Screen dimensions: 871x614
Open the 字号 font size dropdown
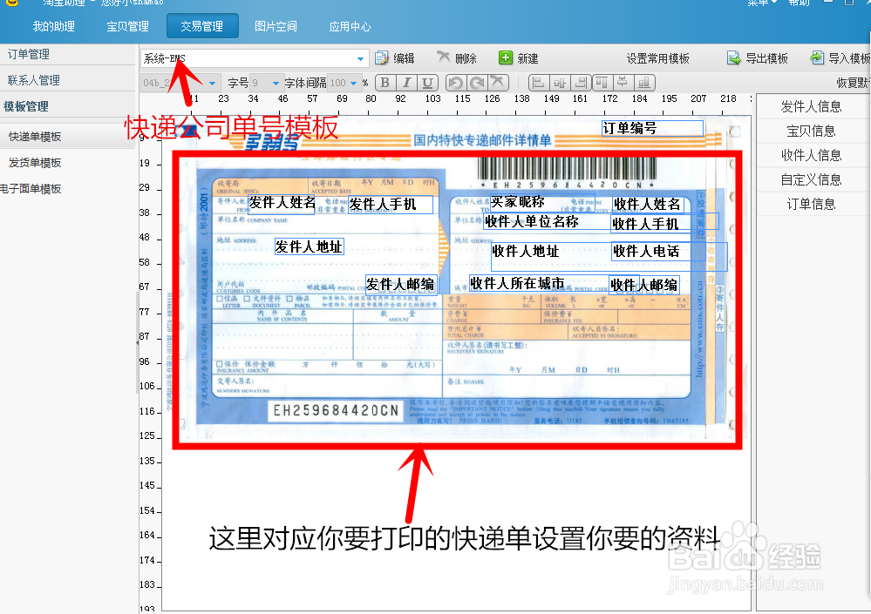point(276,84)
